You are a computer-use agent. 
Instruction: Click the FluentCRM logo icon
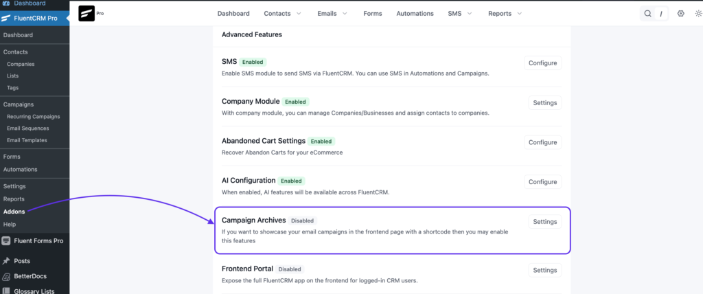point(87,14)
